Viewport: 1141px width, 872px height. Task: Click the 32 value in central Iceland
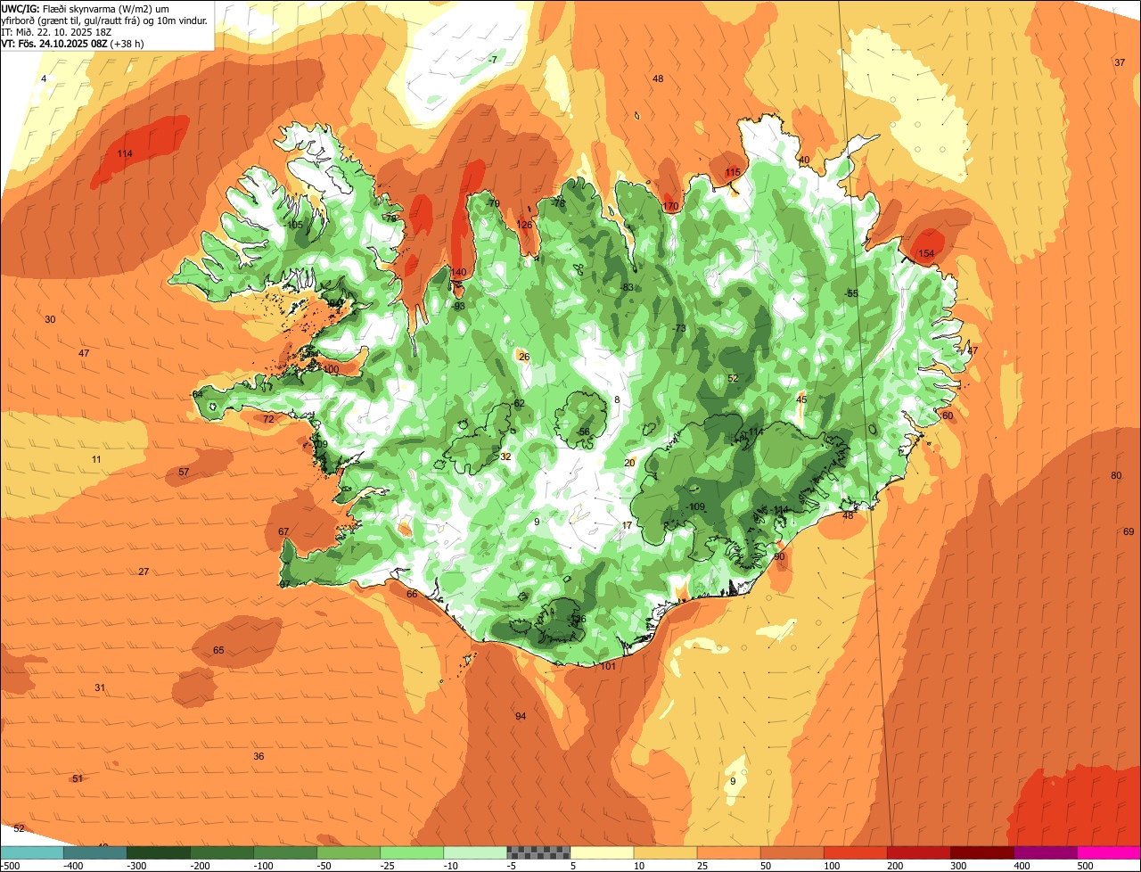point(505,457)
